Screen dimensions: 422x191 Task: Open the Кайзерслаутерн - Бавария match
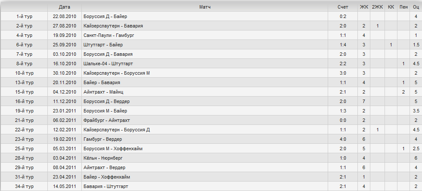[113, 26]
